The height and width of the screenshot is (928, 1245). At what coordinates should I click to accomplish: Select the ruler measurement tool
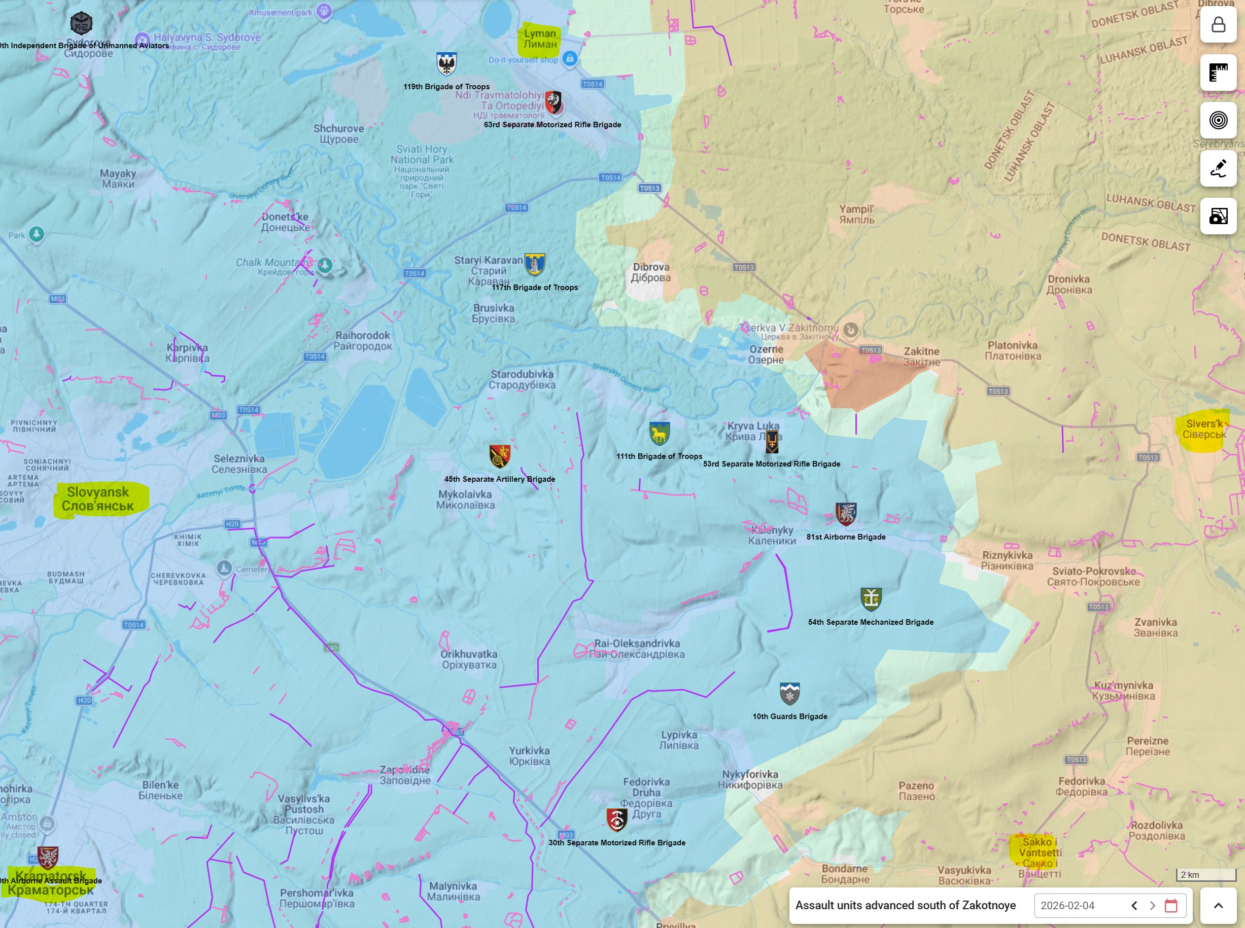point(1218,73)
